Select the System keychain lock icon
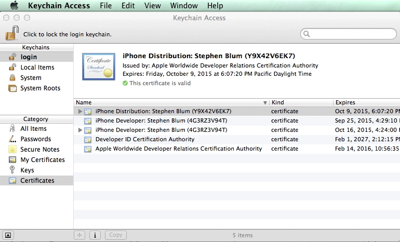This screenshot has width=400, height=242. (x=12, y=78)
